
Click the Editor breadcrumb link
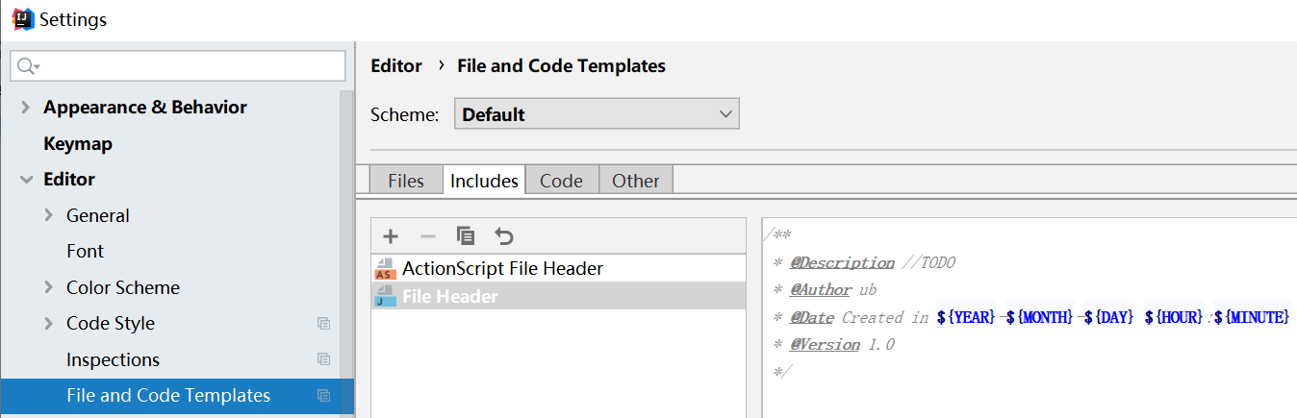[396, 66]
